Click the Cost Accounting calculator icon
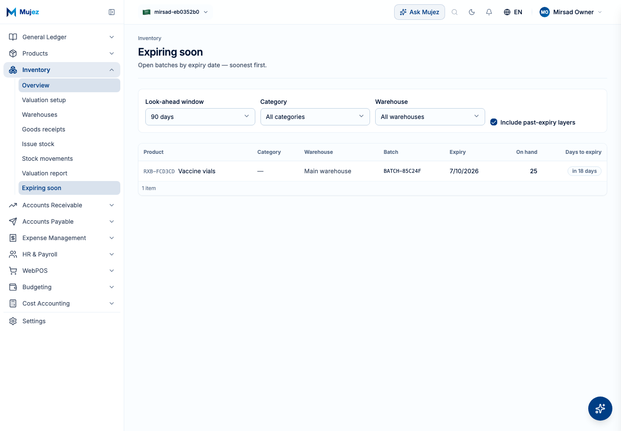 13,303
